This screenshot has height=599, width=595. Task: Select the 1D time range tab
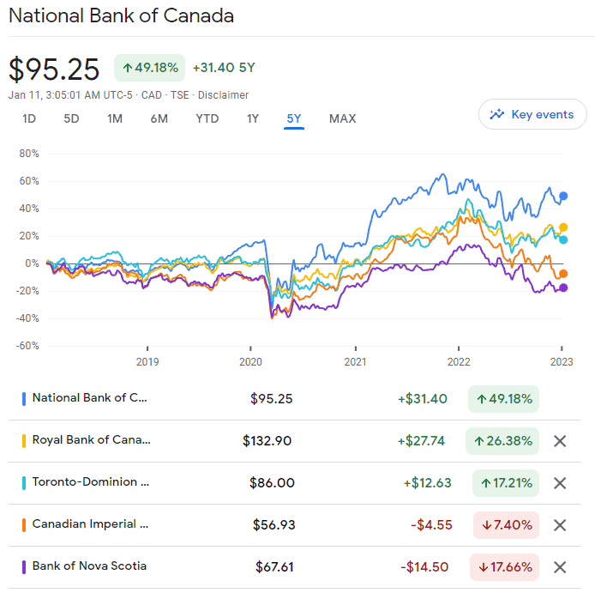pos(29,118)
